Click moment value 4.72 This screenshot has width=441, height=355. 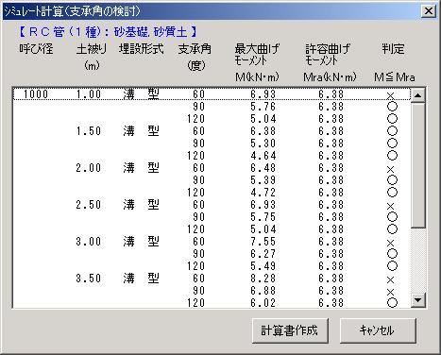pos(263,193)
